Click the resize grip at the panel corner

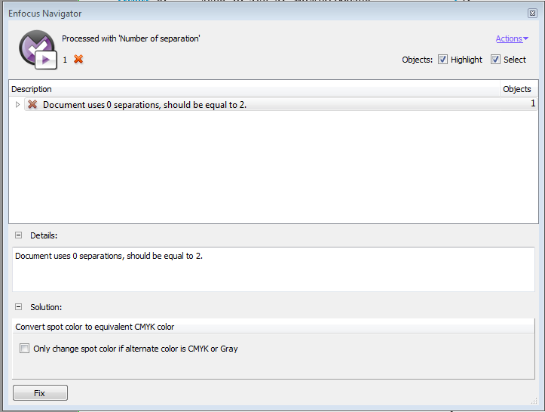534,401
